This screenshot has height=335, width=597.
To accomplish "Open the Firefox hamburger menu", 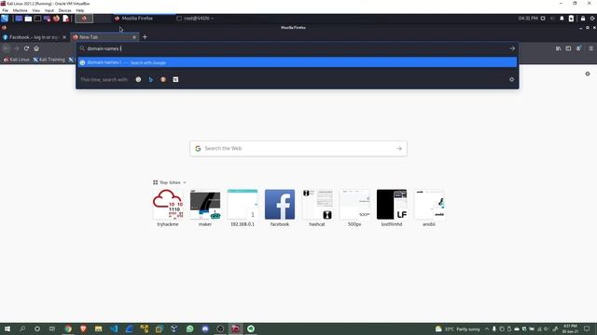I will pyautogui.click(x=590, y=48).
